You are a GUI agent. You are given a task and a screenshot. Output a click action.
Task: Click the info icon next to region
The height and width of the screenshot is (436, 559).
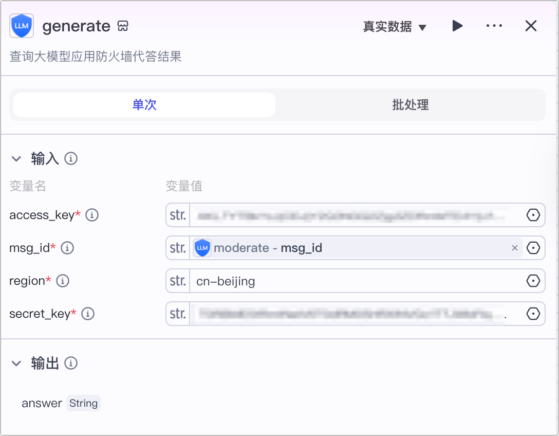(x=63, y=281)
